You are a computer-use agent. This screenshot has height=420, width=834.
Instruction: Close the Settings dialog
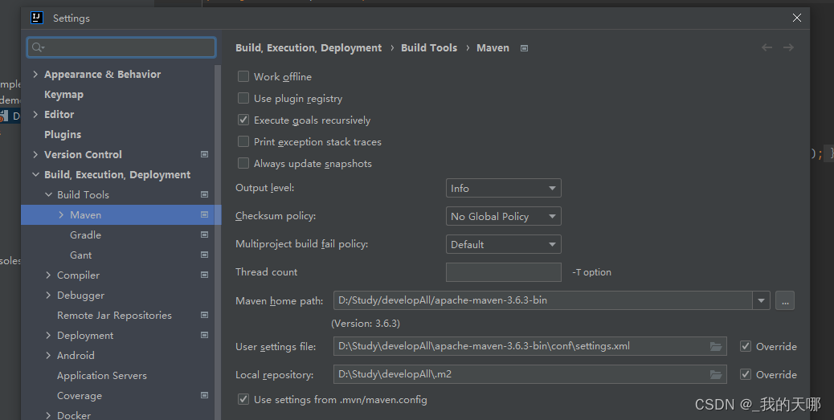click(797, 18)
